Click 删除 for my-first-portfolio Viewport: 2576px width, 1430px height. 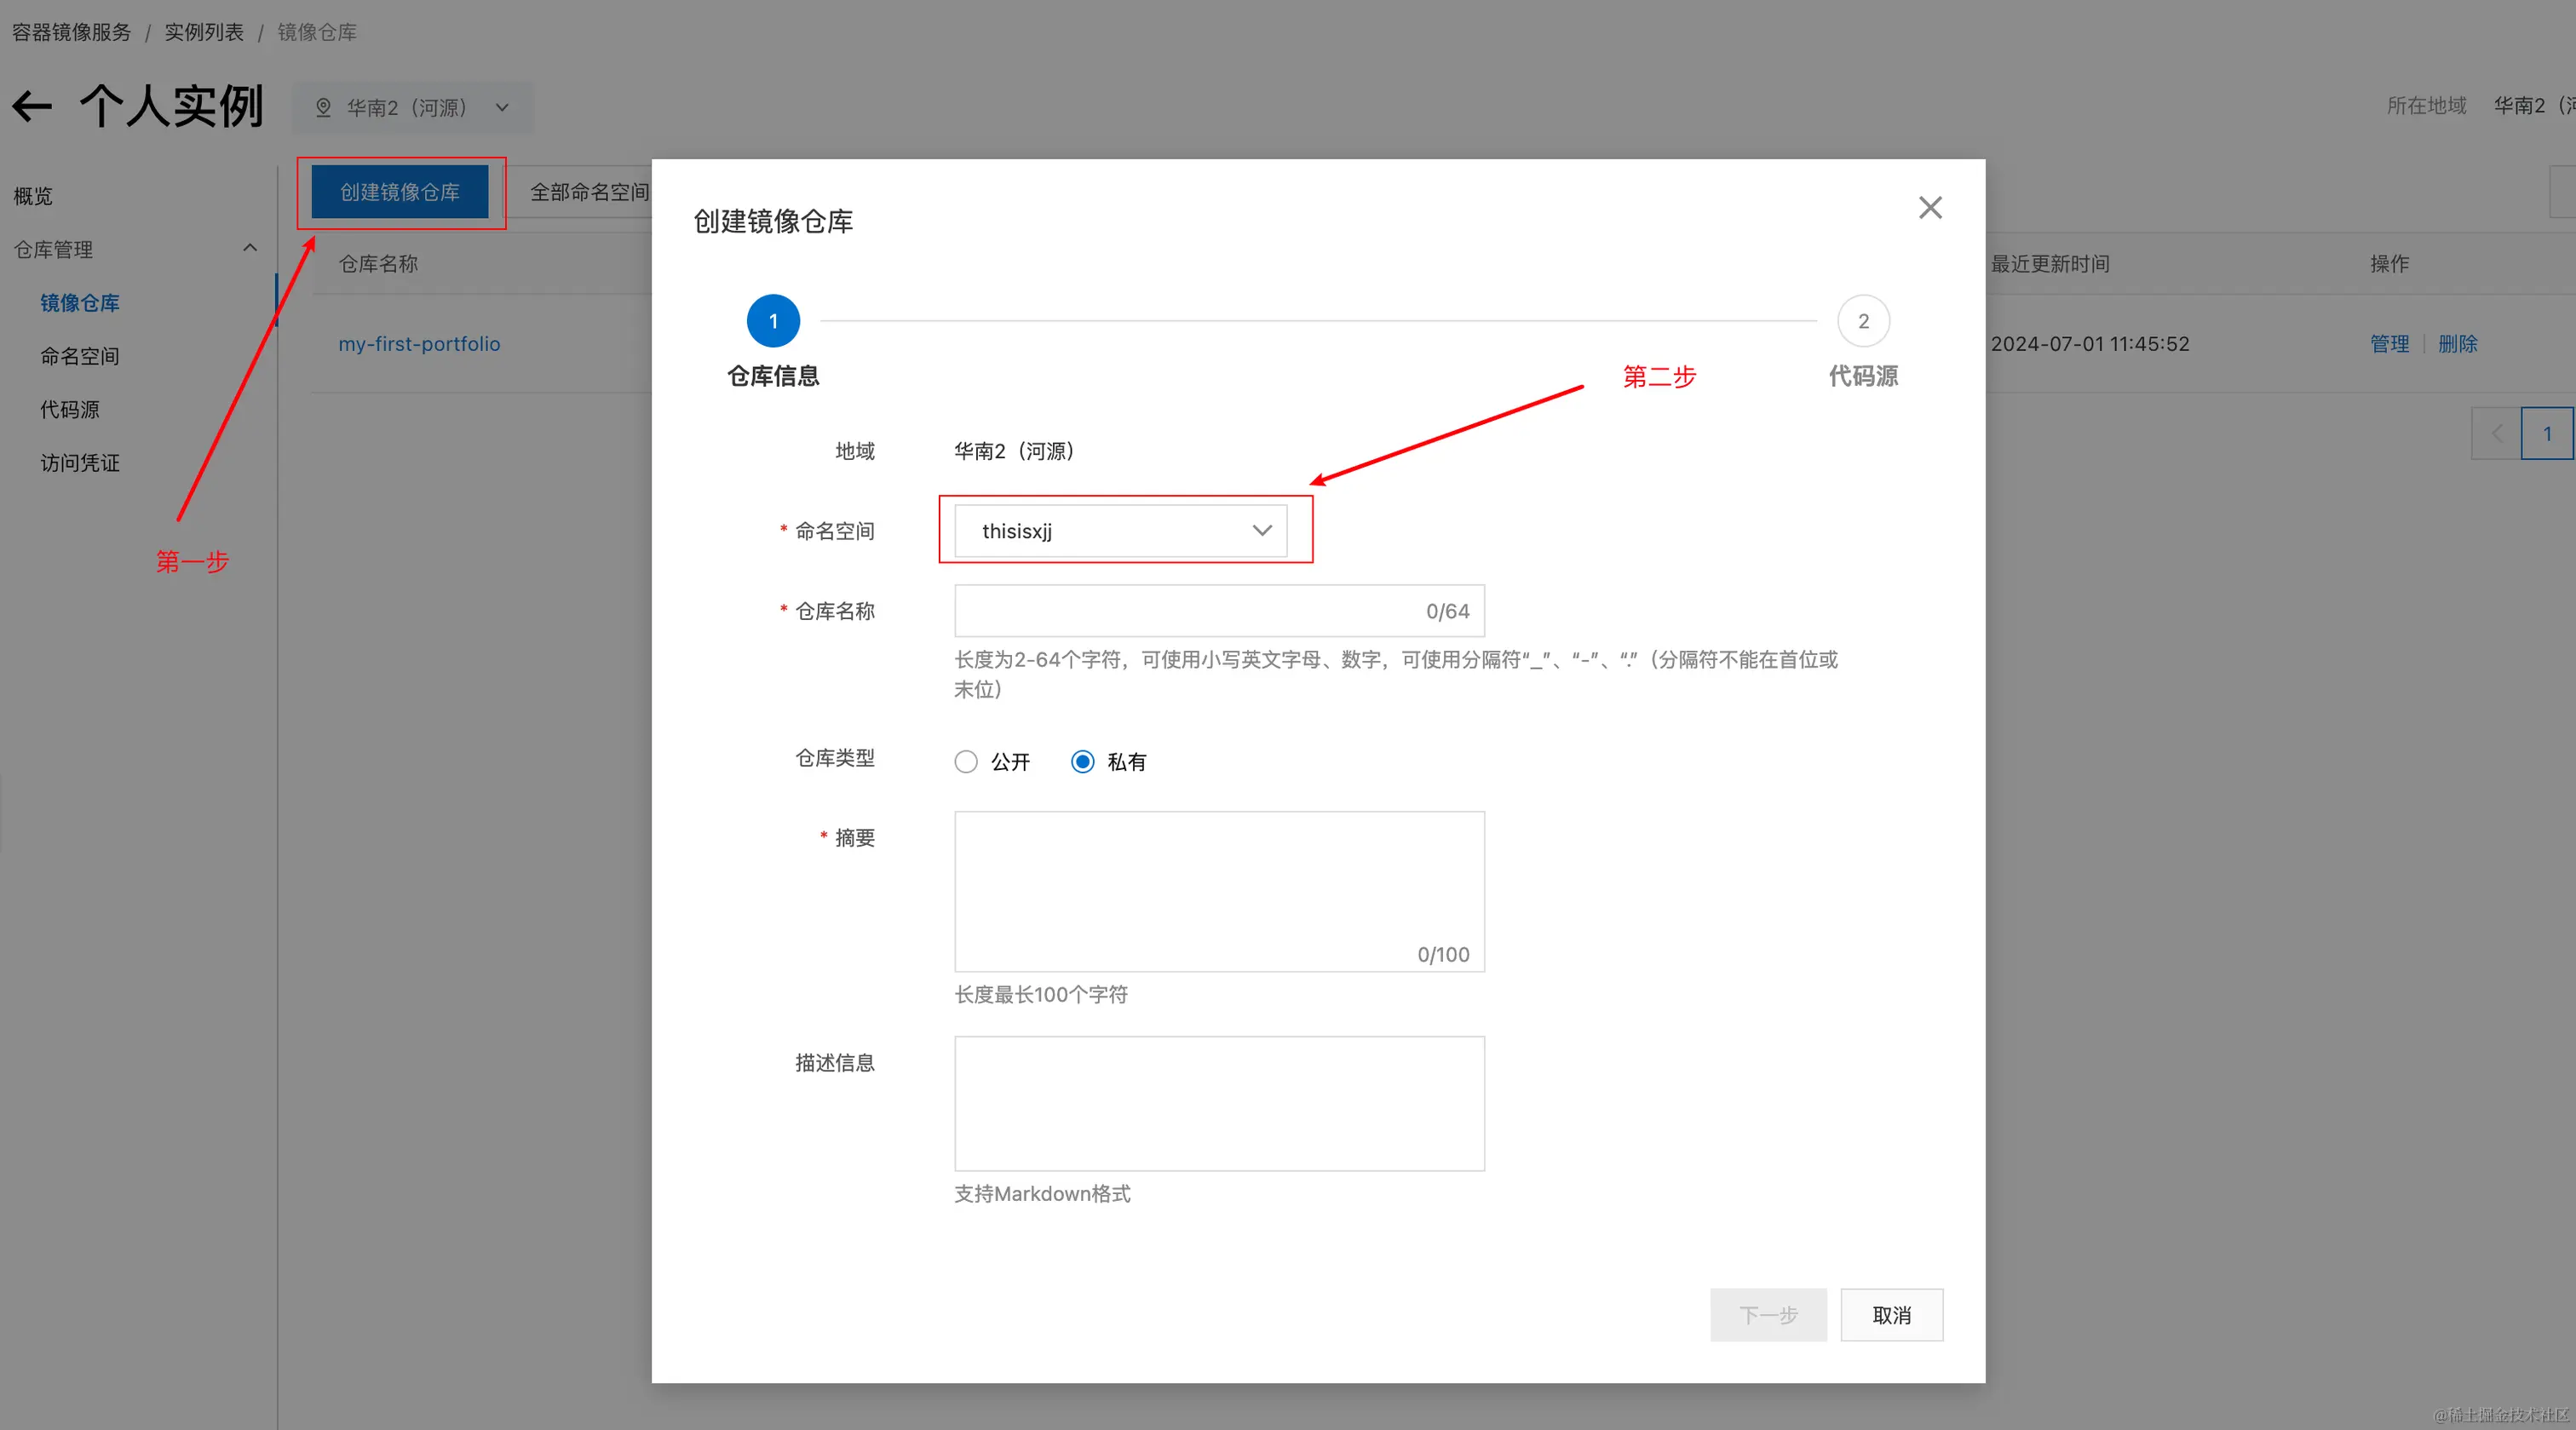click(2458, 344)
